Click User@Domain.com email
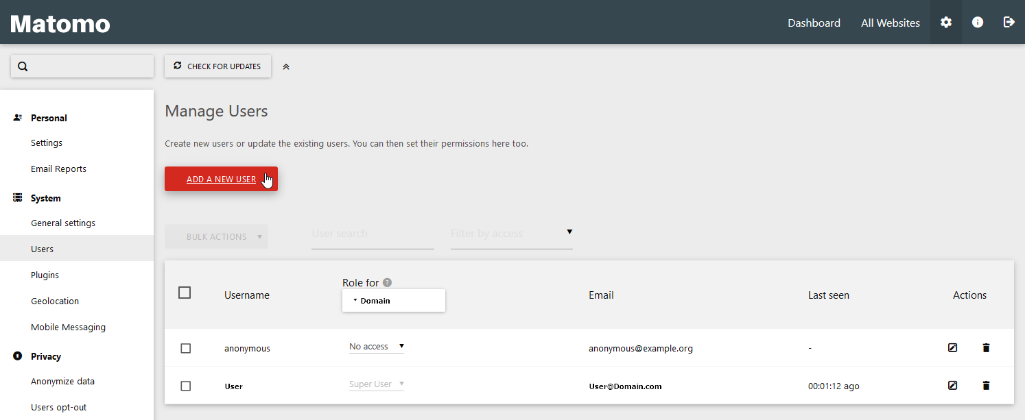The height and width of the screenshot is (420, 1025). coord(625,386)
